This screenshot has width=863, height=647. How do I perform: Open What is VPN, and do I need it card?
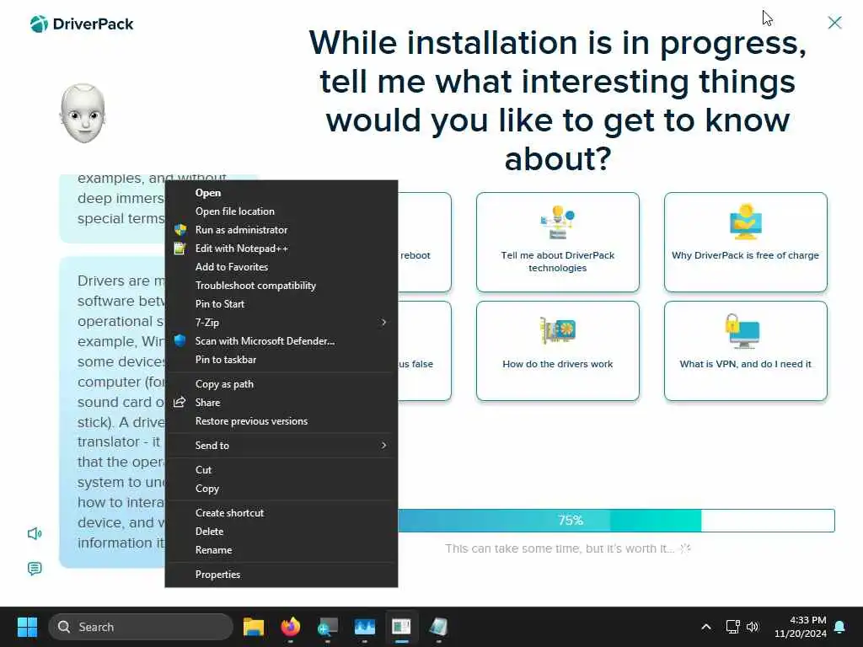pos(745,350)
